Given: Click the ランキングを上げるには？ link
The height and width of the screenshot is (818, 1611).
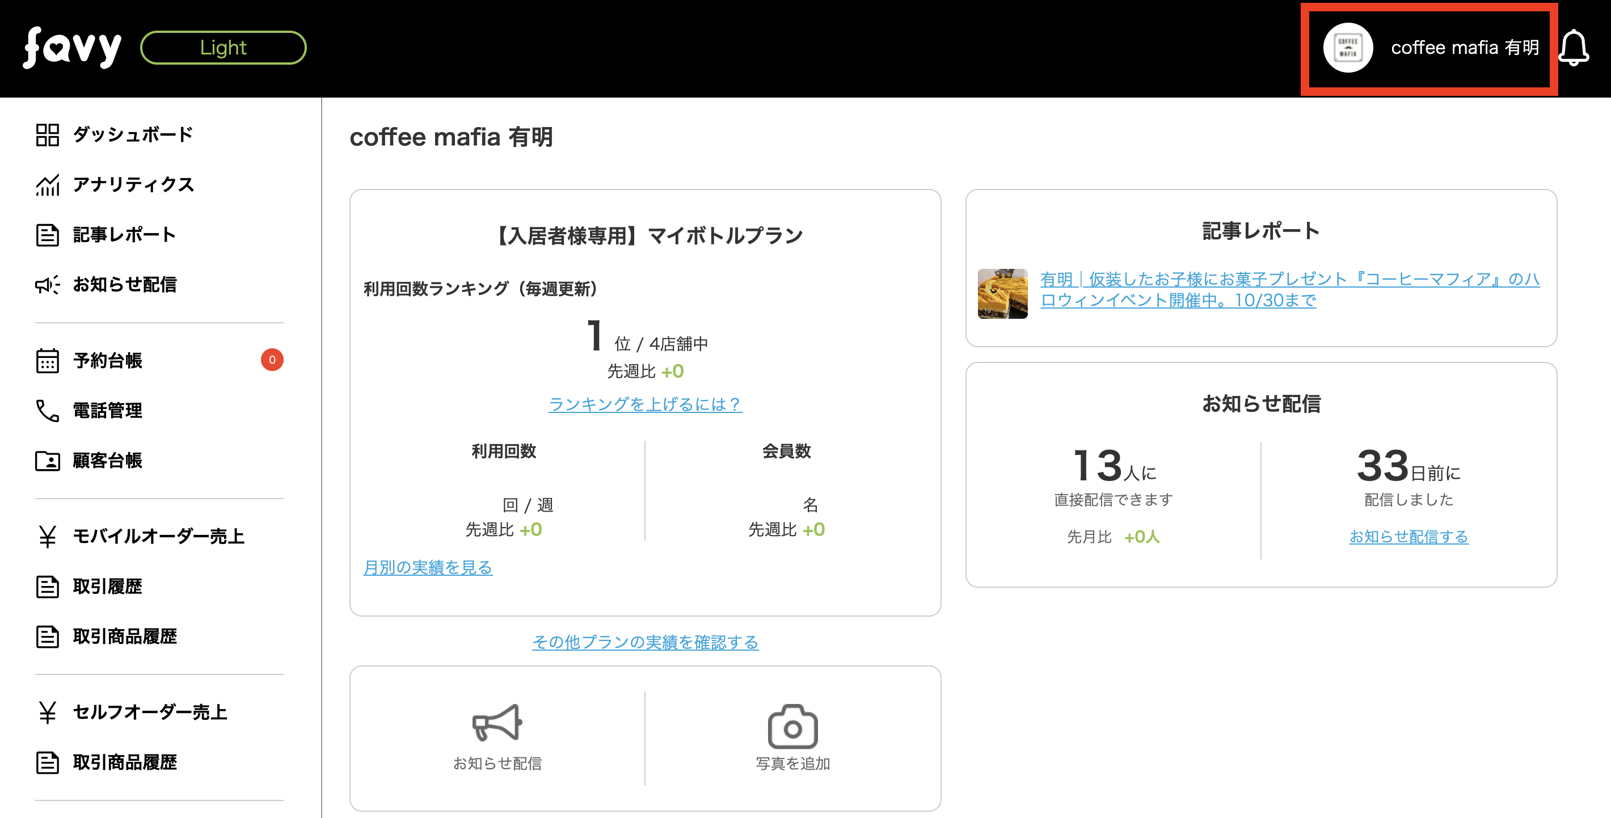Looking at the screenshot, I should [646, 404].
